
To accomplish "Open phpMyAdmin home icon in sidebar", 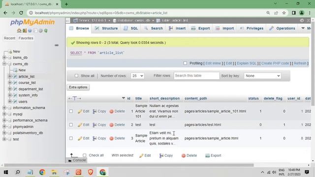I will pos(19,30).
